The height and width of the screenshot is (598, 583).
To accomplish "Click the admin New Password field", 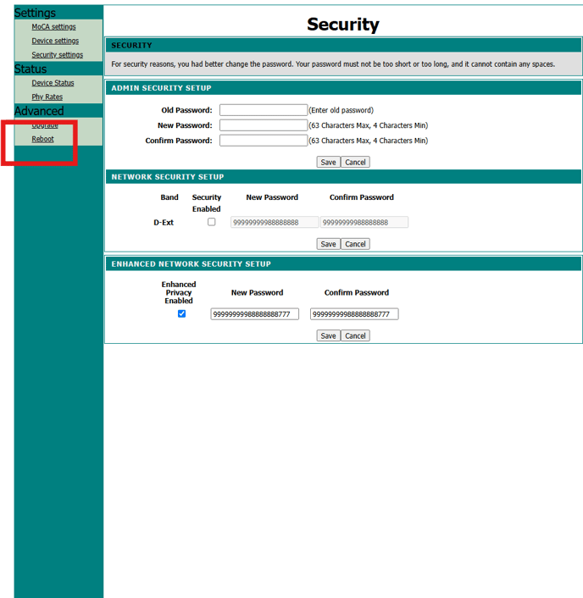I will tap(264, 125).
